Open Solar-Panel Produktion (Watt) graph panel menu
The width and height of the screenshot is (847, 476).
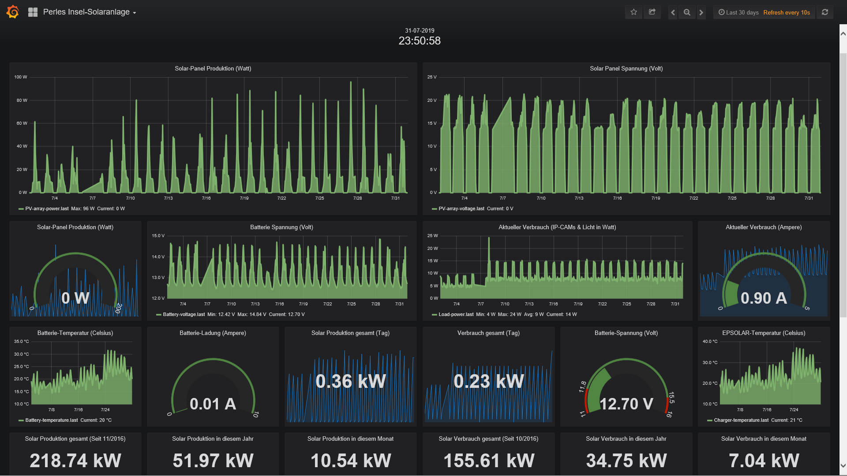(x=213, y=68)
